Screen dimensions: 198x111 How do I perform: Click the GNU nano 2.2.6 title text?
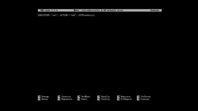[49, 10]
